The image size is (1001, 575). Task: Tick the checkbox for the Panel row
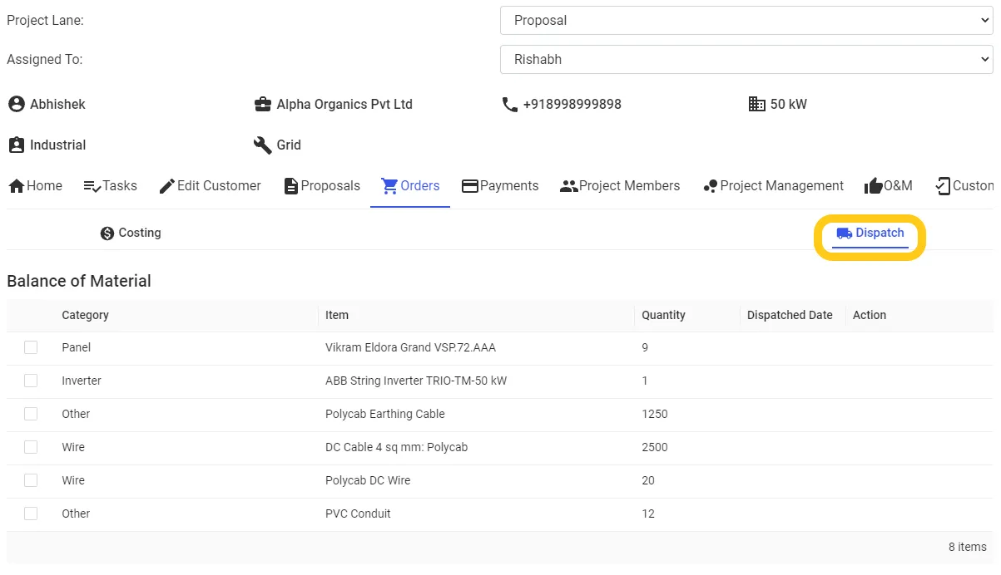(31, 347)
